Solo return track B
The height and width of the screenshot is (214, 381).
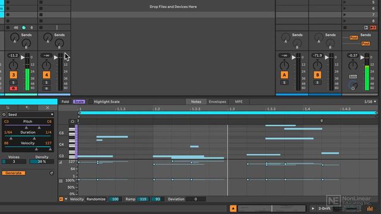click(317, 83)
